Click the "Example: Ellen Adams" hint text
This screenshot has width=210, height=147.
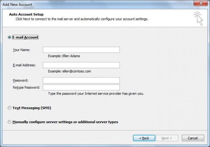(64, 56)
